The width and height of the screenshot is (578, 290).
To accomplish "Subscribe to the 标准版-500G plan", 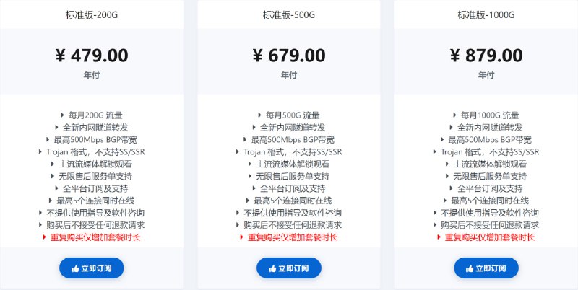I will 289,268.
